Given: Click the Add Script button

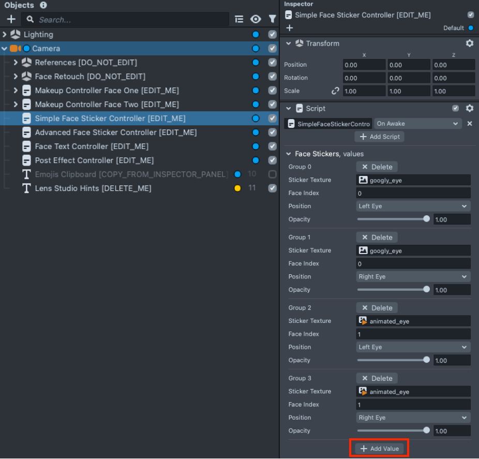Looking at the screenshot, I should [379, 137].
